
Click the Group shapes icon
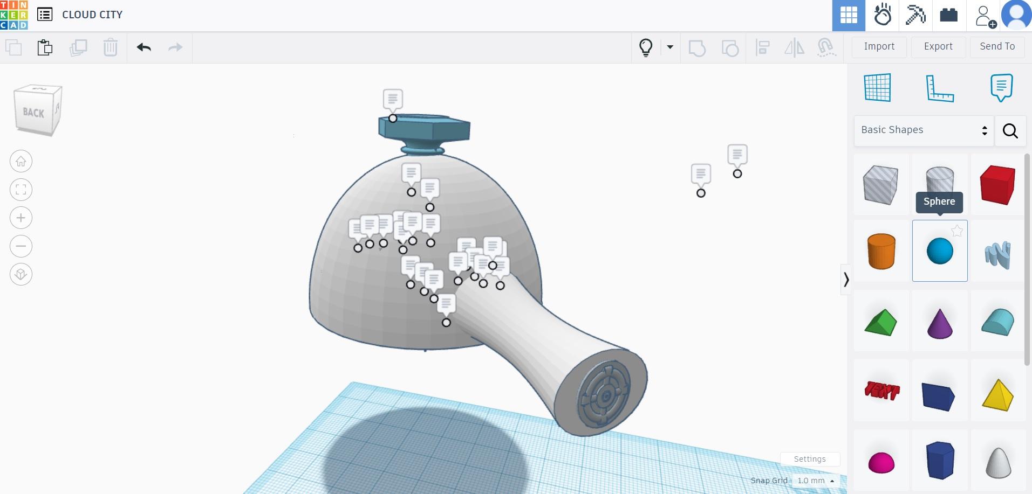pyautogui.click(x=697, y=47)
